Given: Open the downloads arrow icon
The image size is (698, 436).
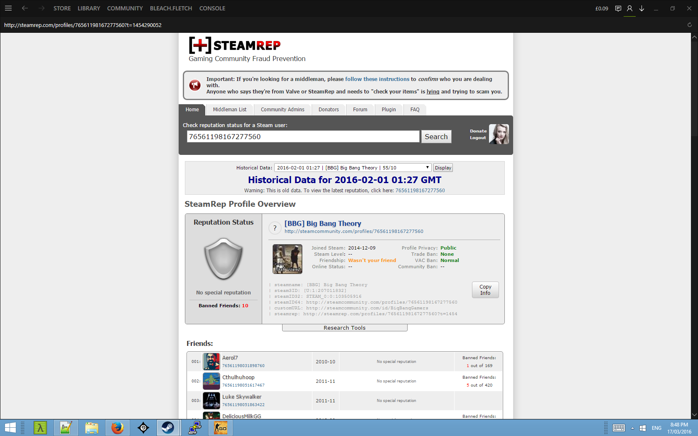Looking at the screenshot, I should point(642,8).
